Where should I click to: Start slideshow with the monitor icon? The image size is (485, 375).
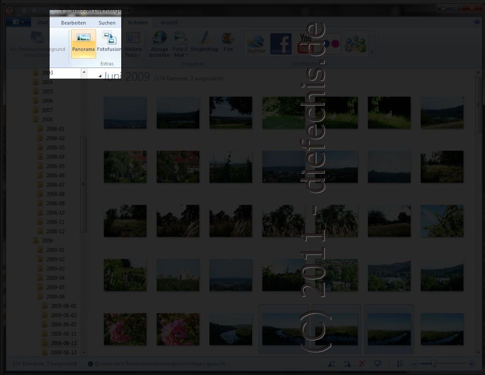pos(378,364)
